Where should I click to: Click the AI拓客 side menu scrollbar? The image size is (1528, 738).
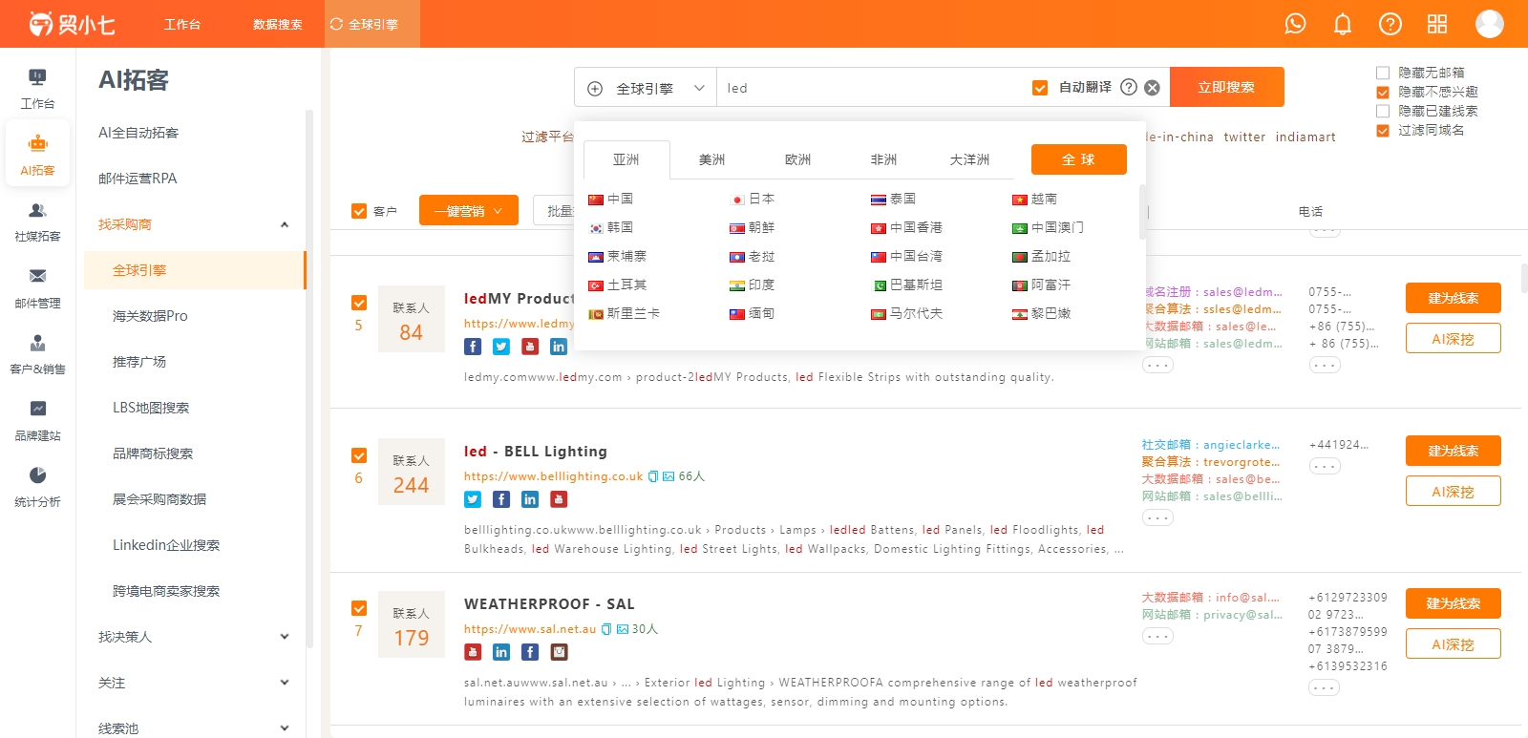(309, 378)
